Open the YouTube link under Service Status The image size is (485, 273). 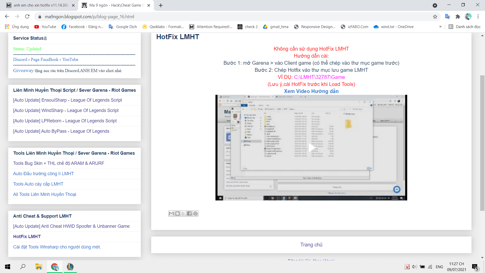coord(70,59)
